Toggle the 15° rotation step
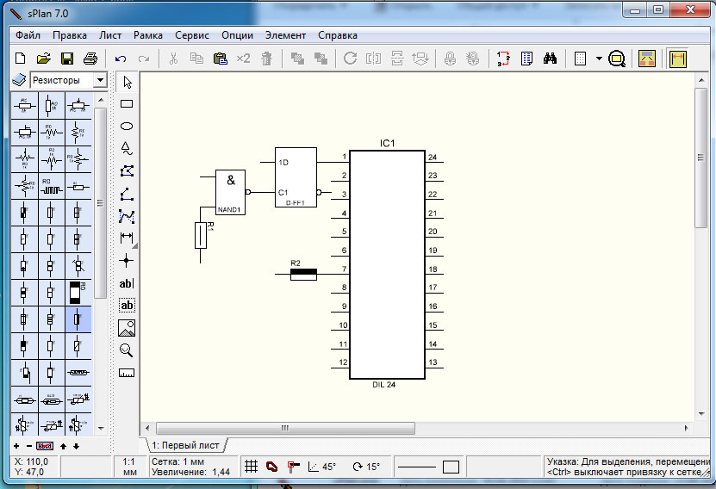This screenshot has width=716, height=489. click(366, 467)
